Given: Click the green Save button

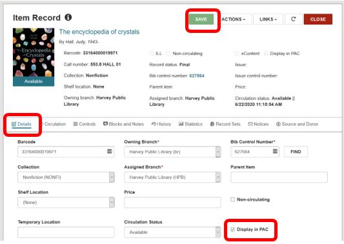Looking at the screenshot, I should (x=201, y=19).
